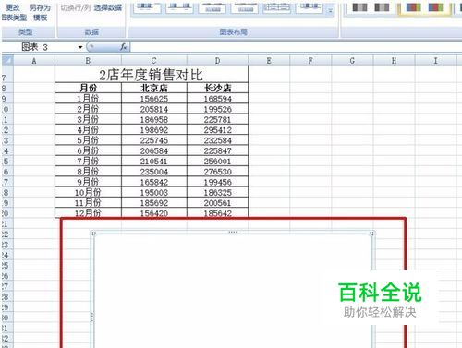Click inside the formula bar
Screen dimensions: 462x348
point(296,47)
